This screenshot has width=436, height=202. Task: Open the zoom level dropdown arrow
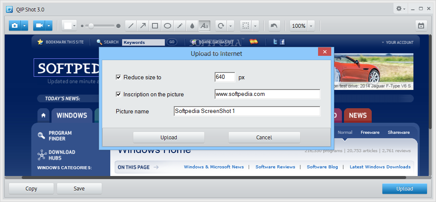(x=311, y=26)
